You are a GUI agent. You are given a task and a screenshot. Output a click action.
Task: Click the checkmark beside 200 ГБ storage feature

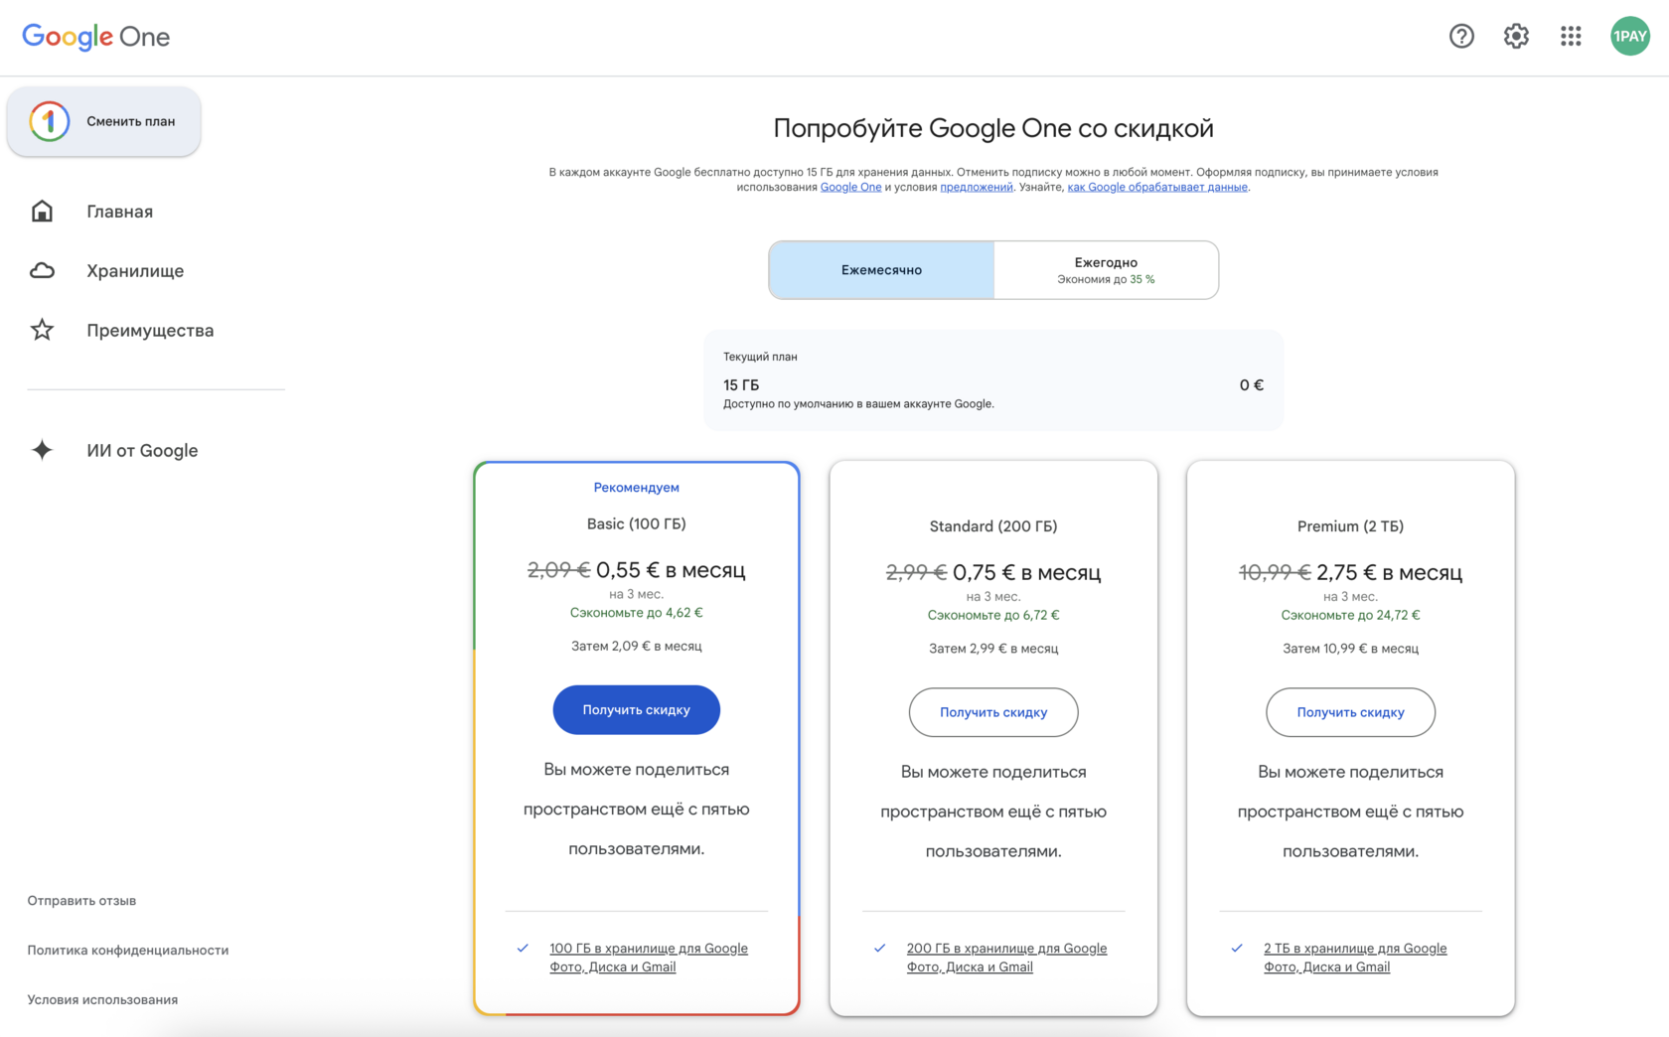click(879, 949)
